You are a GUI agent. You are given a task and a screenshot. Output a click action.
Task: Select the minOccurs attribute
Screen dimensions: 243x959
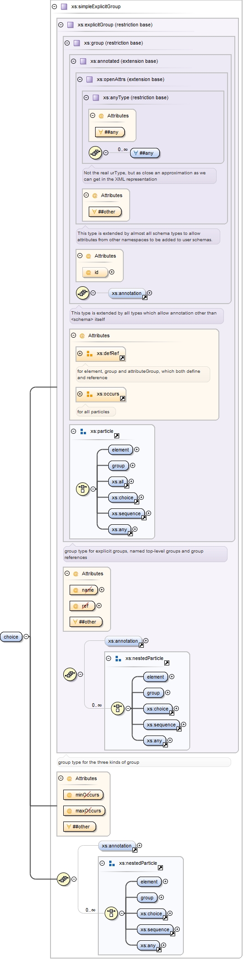[x=83, y=795]
